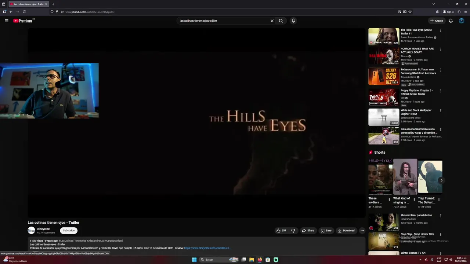
Task: Share this video
Action: coord(308,231)
